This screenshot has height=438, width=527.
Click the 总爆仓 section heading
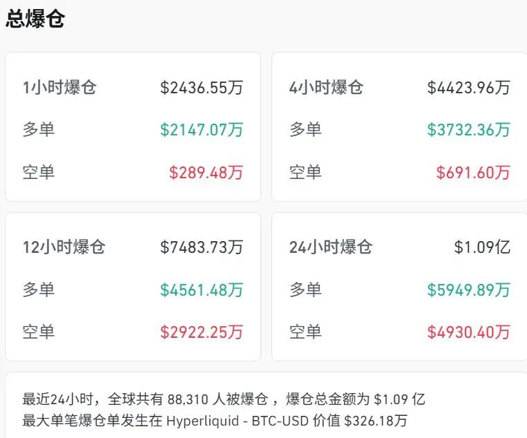coord(35,19)
